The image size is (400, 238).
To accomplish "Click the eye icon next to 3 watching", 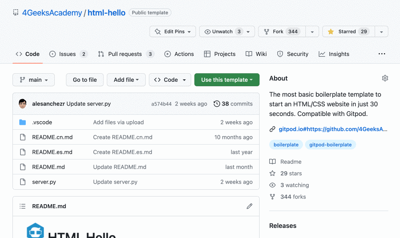I will point(272,185).
